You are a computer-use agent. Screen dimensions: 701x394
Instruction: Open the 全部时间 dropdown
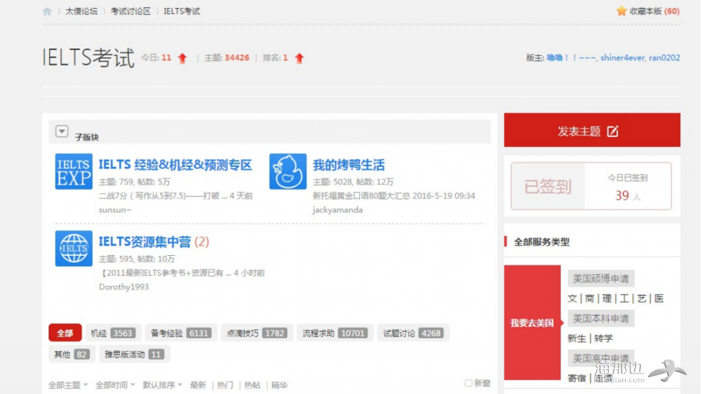(115, 385)
